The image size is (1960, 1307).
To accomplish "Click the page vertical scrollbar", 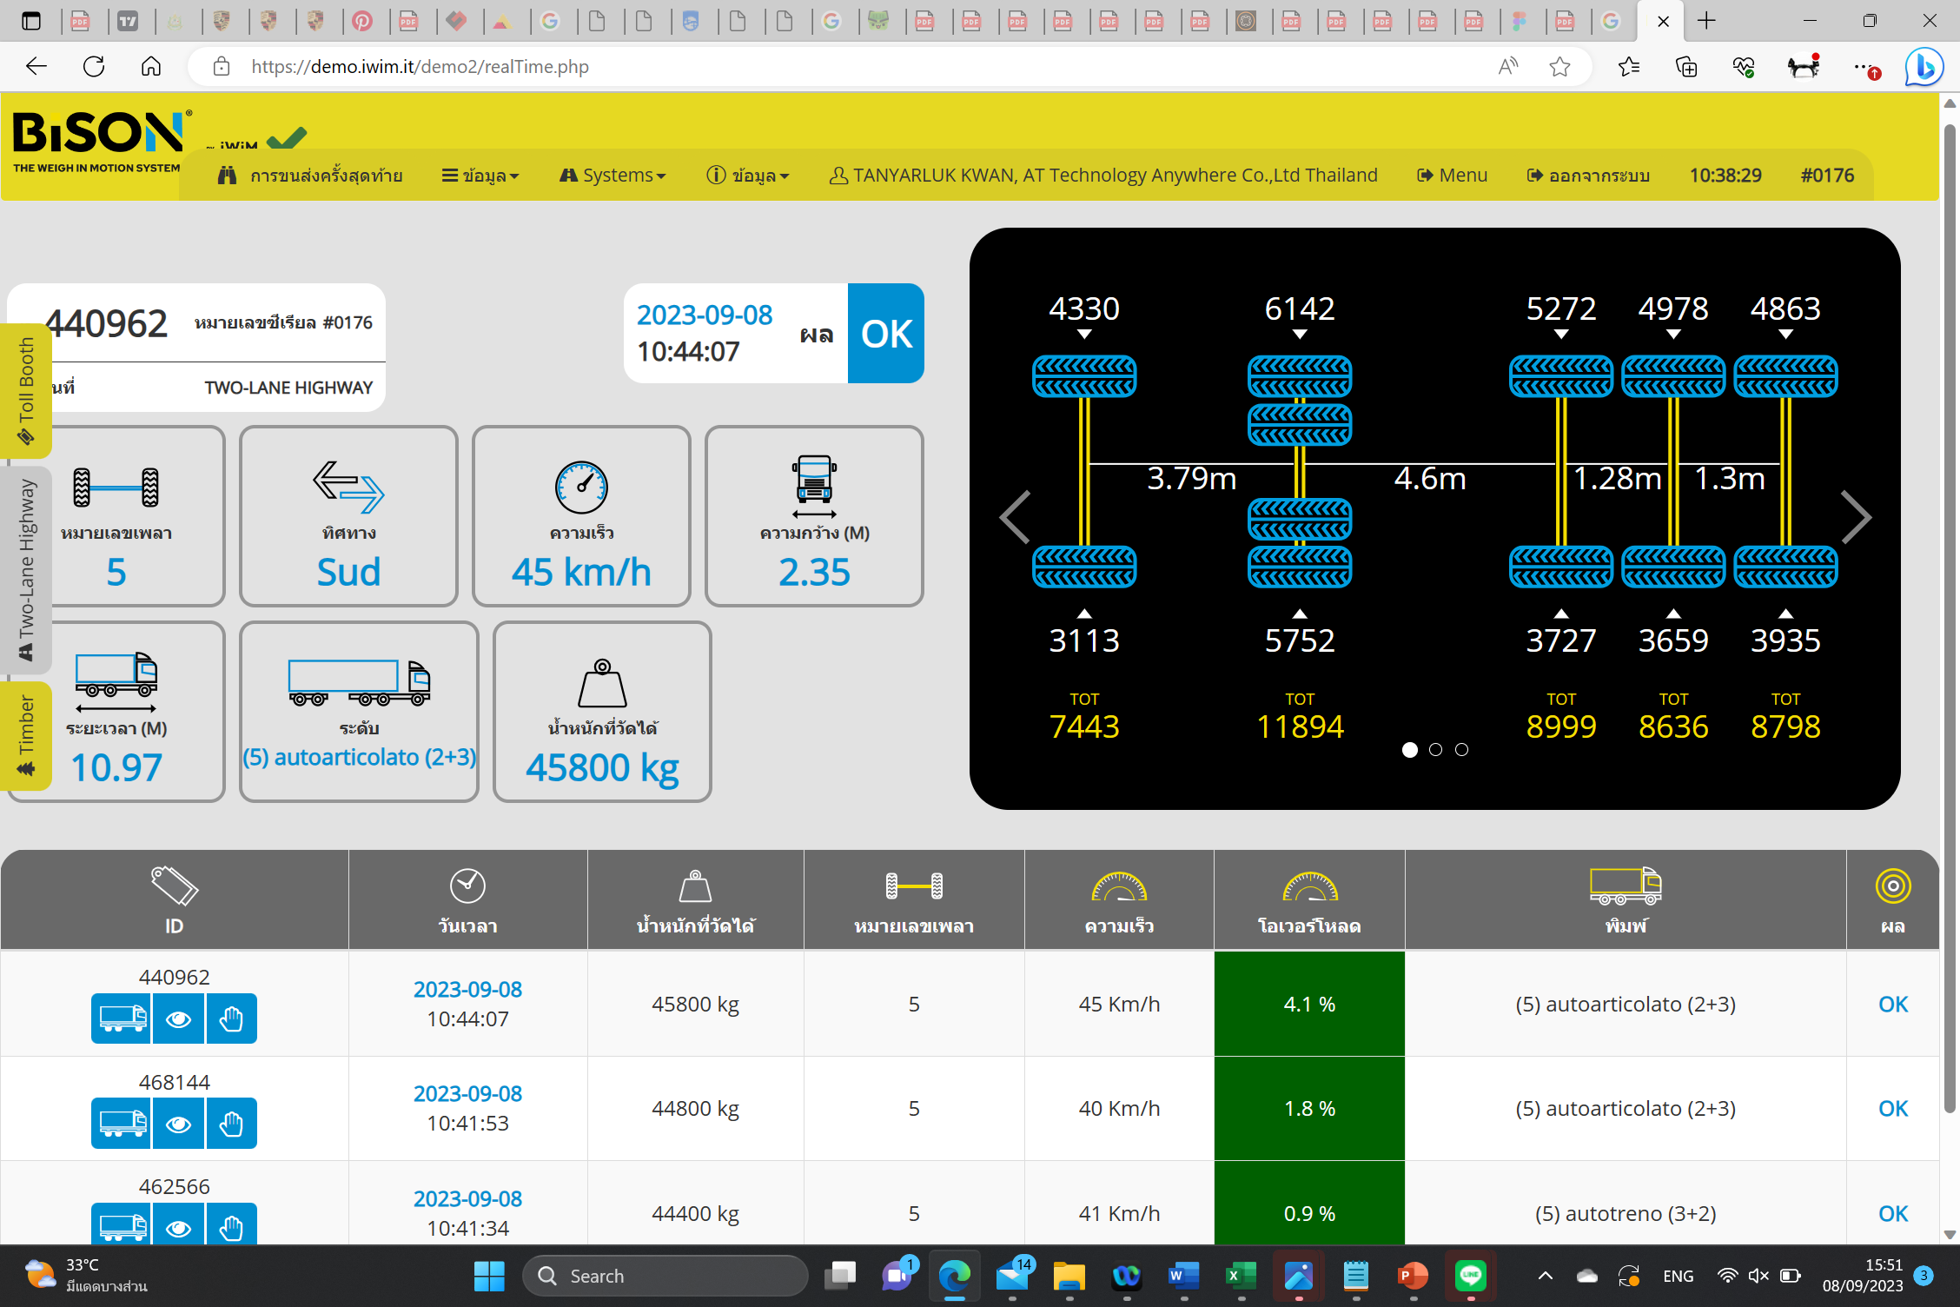I will point(1949,608).
